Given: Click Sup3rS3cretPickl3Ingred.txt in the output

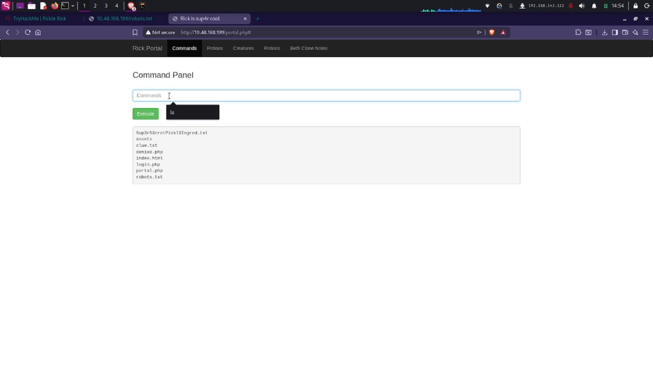Looking at the screenshot, I should click(x=172, y=133).
